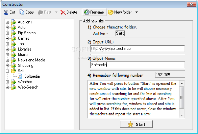Expand the Auto tree node
This screenshot has width=198, height=134.
pos(7,27)
